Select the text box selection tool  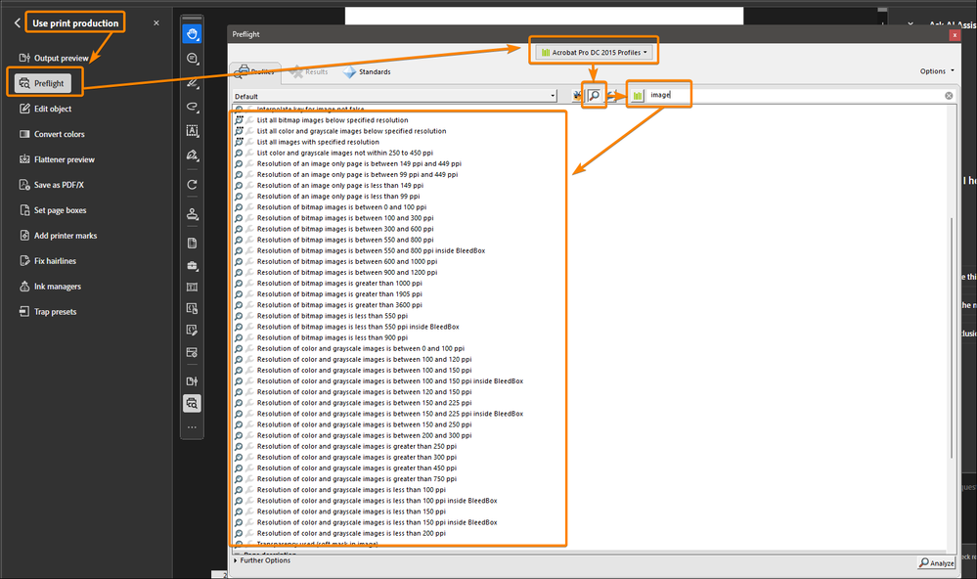(192, 131)
